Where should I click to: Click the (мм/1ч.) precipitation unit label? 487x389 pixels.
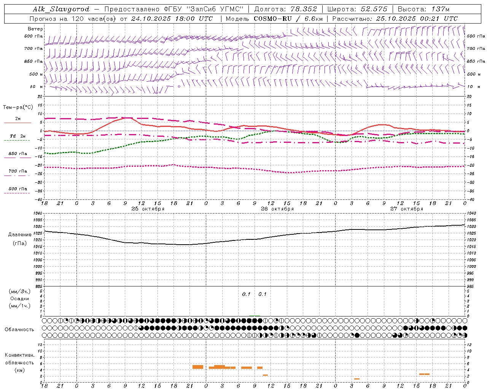tap(20, 306)
